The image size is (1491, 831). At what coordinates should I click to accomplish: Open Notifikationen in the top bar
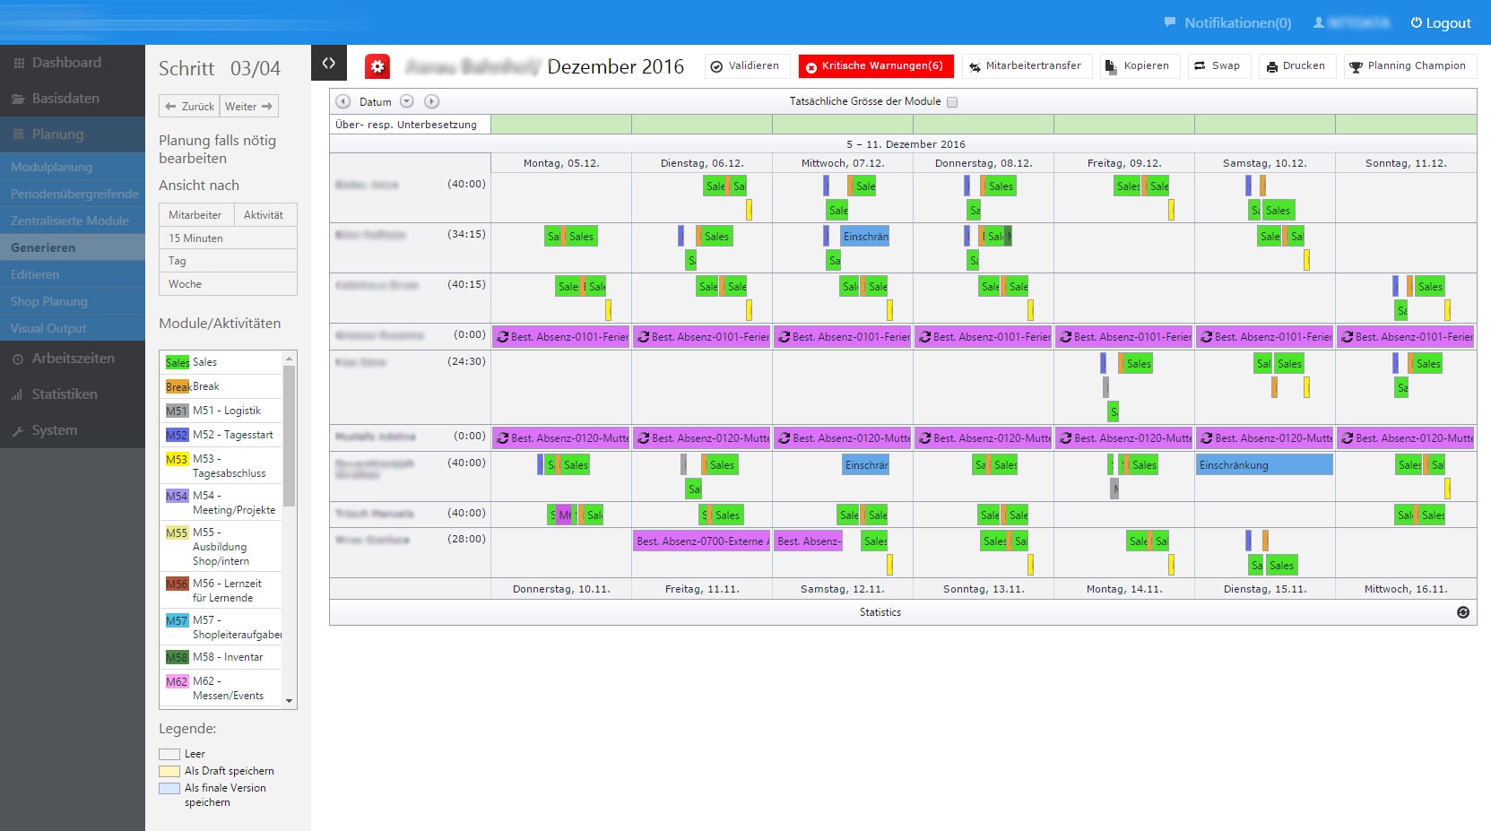(x=1227, y=23)
